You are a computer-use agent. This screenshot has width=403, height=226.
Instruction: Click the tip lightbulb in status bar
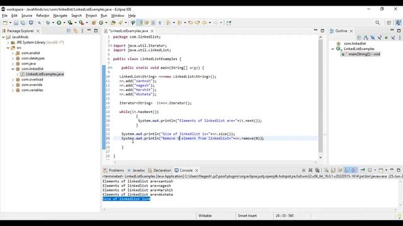(x=400, y=216)
